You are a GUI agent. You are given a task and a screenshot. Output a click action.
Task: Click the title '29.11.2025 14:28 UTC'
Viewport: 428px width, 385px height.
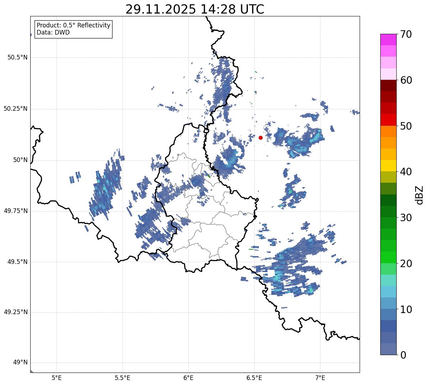pyautogui.click(x=195, y=9)
